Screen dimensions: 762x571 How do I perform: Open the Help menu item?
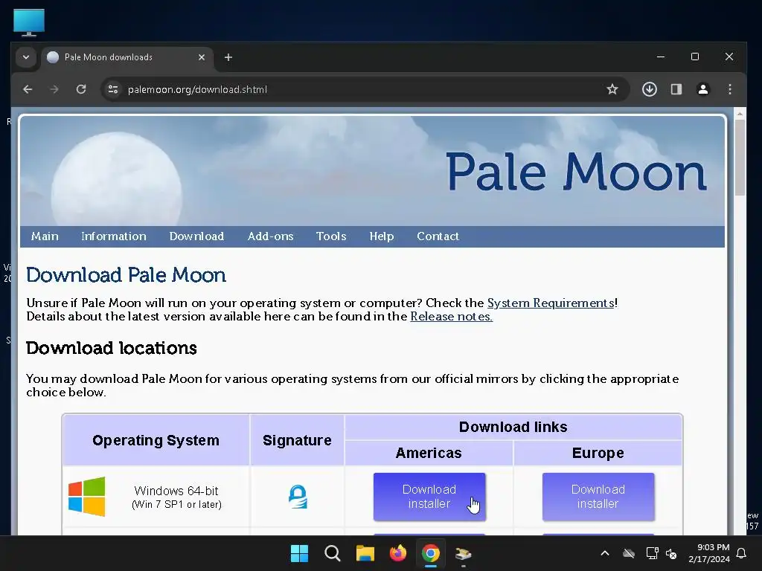click(382, 236)
